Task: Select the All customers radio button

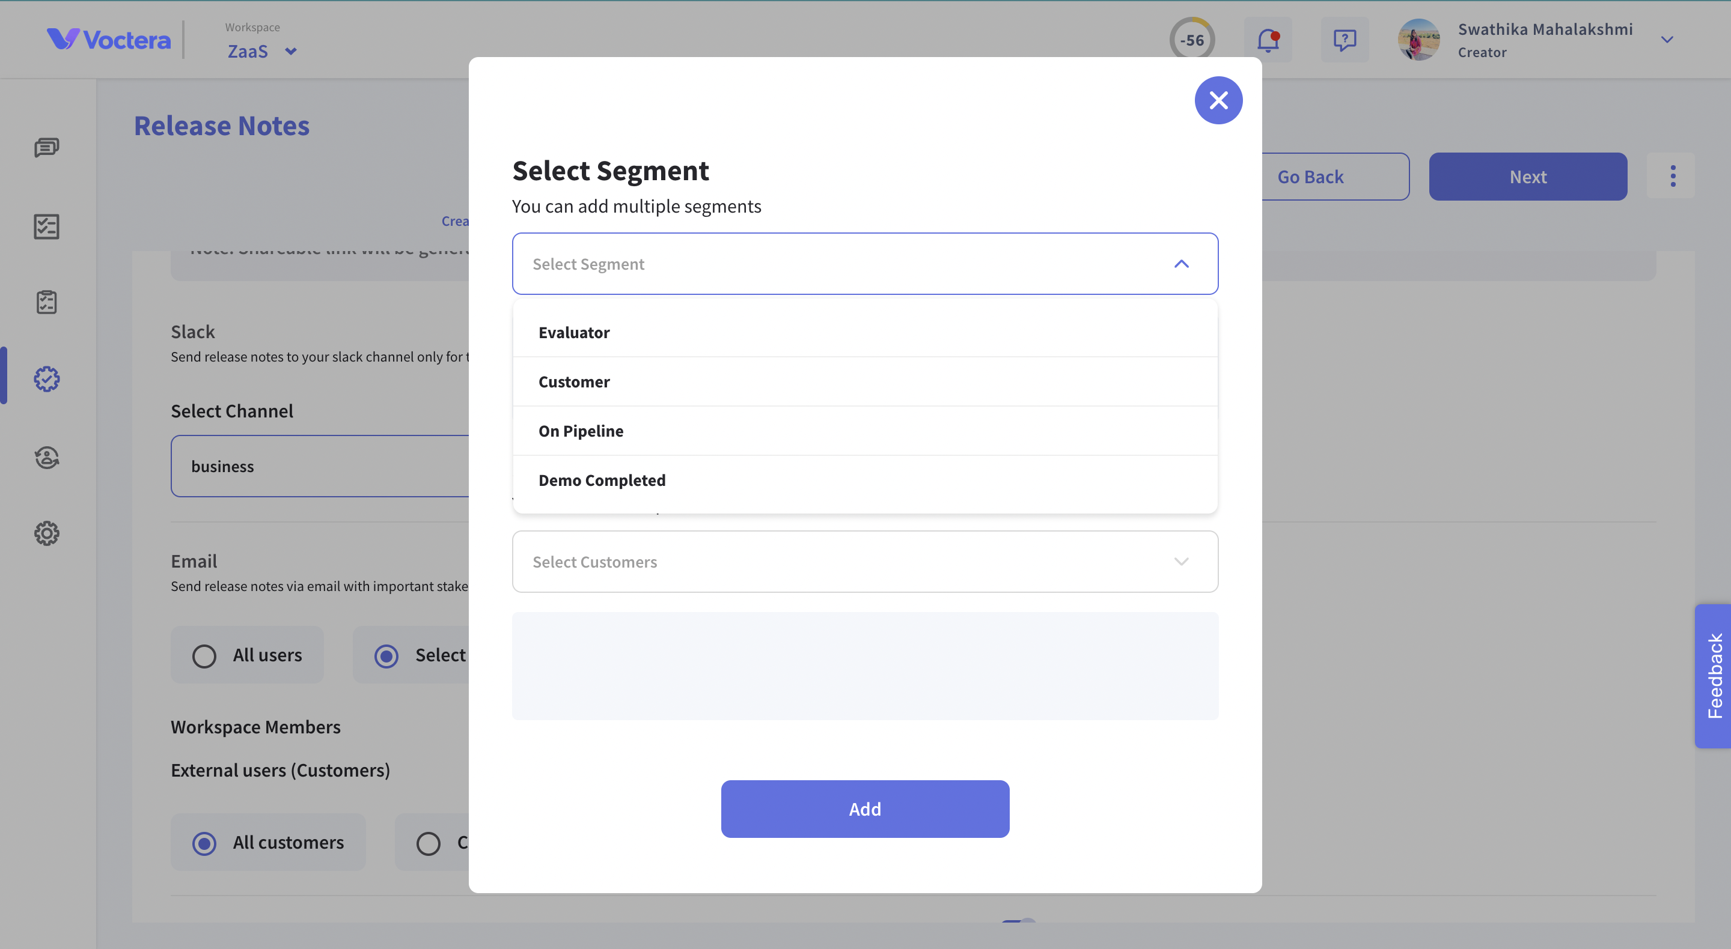Action: tap(204, 843)
